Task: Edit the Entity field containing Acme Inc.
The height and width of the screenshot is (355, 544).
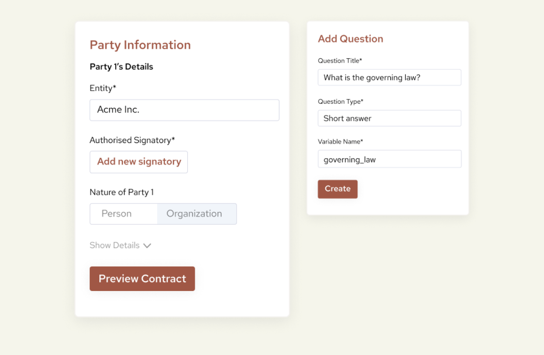Action: (184, 110)
